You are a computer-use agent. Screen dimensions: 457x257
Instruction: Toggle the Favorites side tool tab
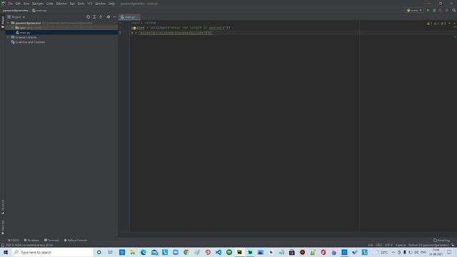(3, 227)
